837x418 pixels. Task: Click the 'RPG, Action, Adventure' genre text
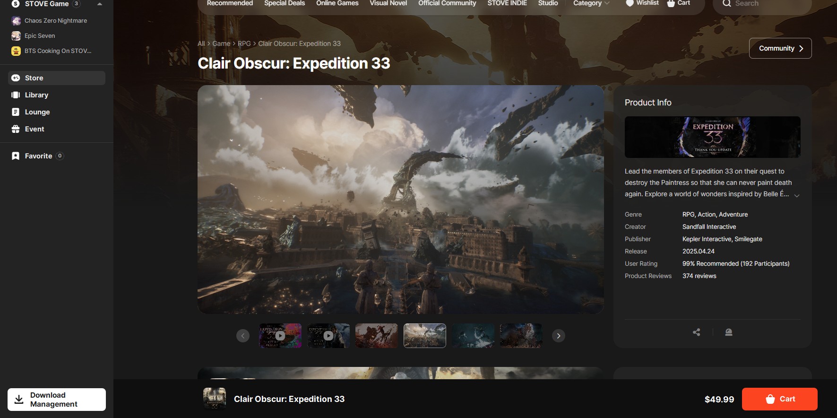coord(715,215)
